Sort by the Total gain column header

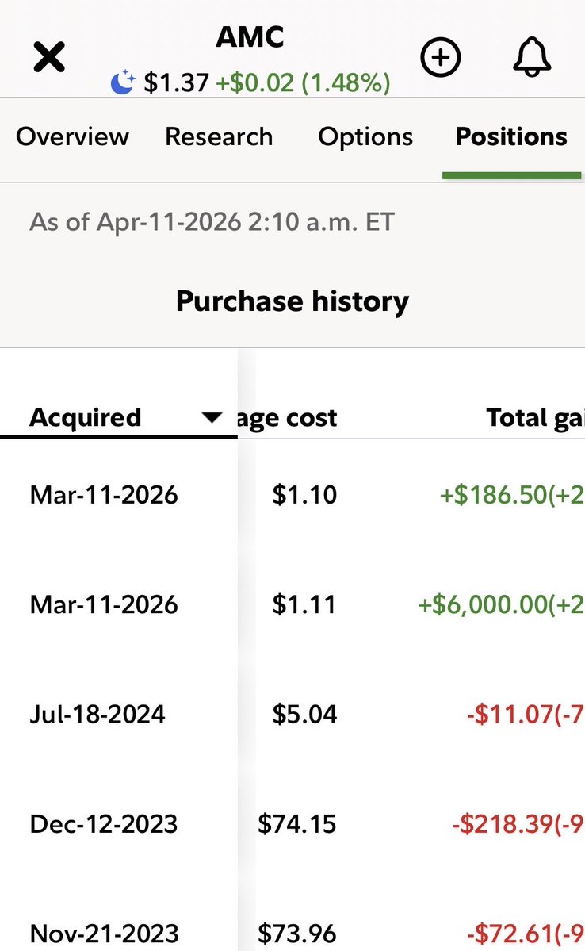click(535, 417)
